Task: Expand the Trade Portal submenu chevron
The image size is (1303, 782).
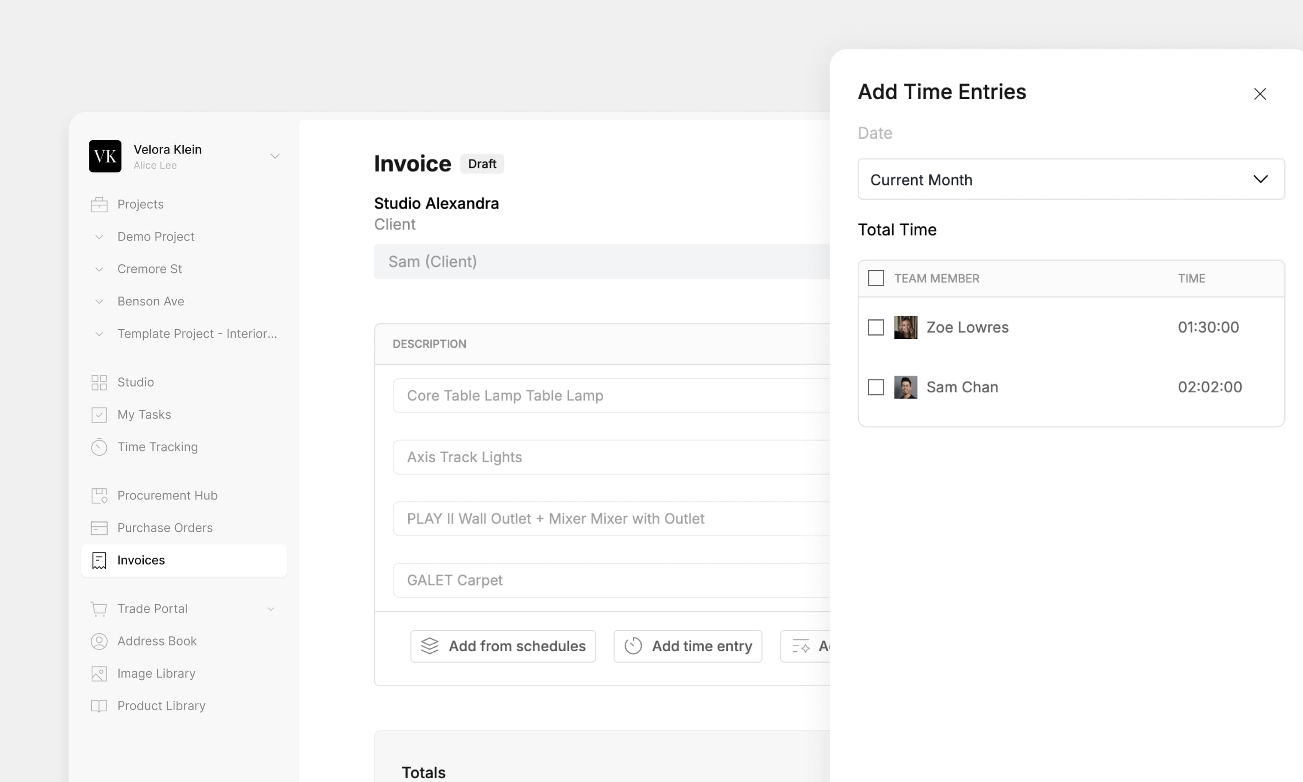Action: pos(271,609)
